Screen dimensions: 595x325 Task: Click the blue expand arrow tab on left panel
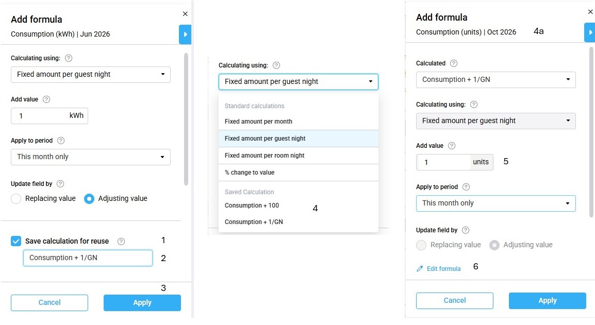[185, 35]
